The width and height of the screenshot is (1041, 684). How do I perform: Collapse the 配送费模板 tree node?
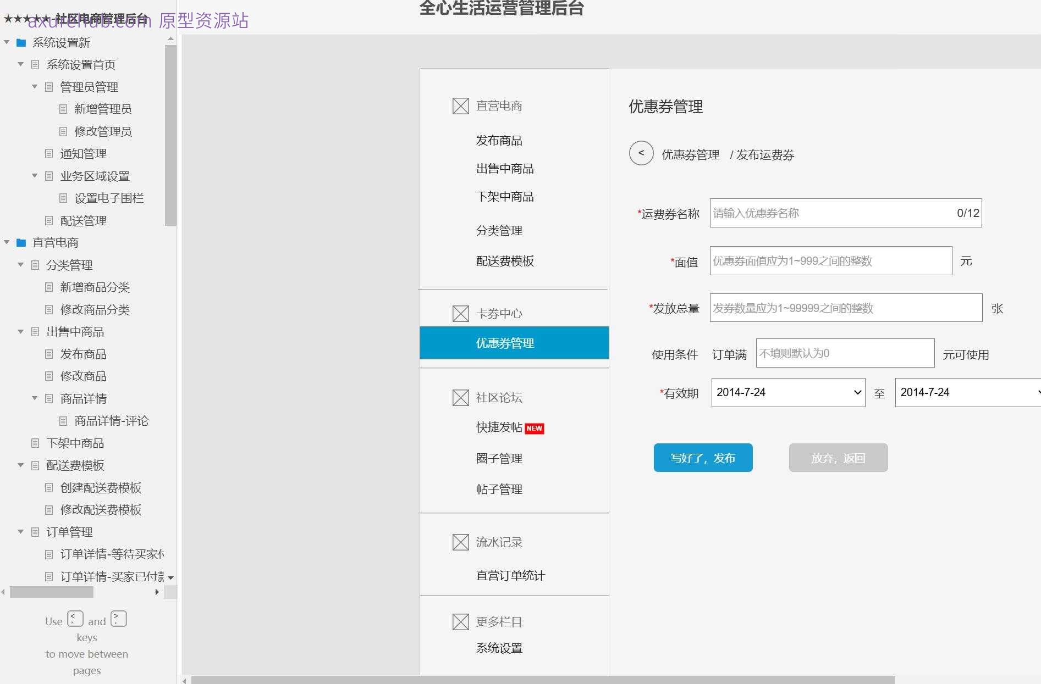20,465
